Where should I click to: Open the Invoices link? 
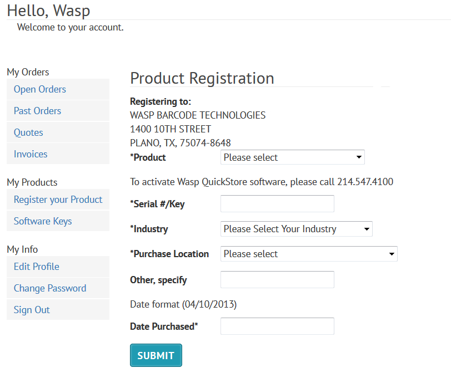coord(31,154)
